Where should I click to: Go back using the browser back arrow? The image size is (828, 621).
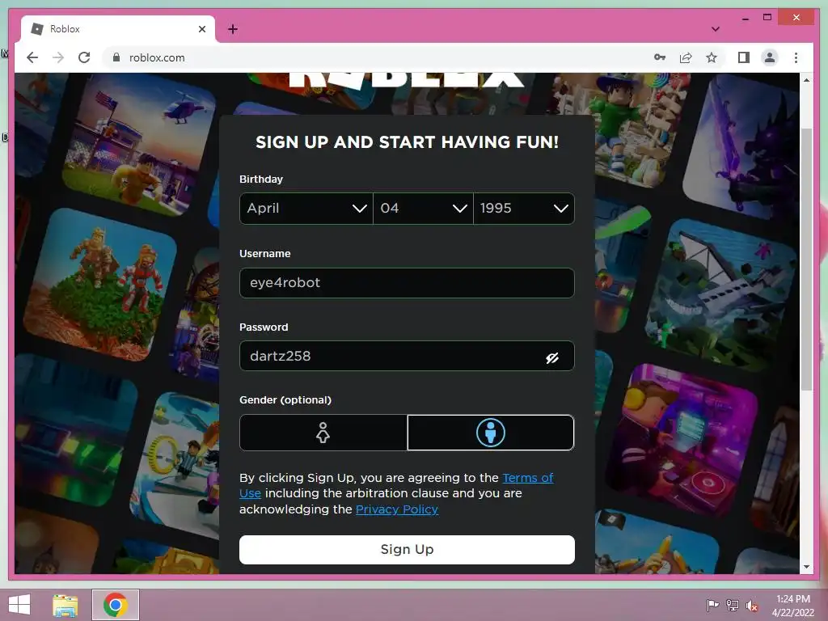(x=32, y=57)
